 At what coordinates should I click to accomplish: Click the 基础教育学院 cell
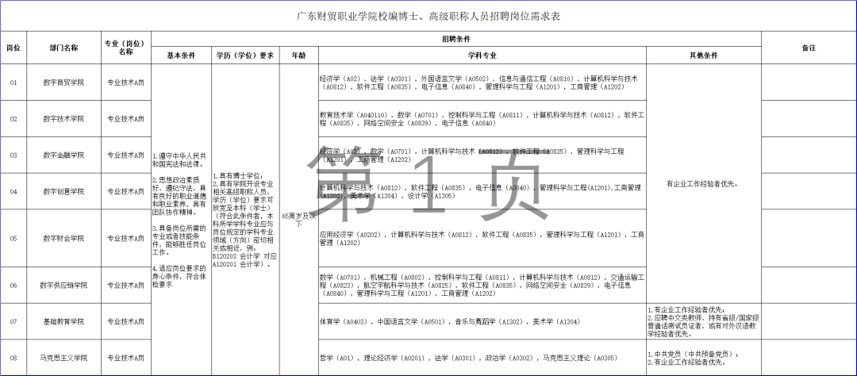(64, 321)
